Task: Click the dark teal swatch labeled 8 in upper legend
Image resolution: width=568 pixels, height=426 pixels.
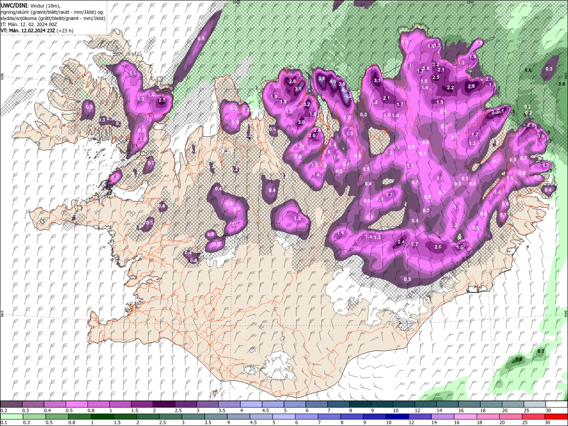Action: point(360,404)
